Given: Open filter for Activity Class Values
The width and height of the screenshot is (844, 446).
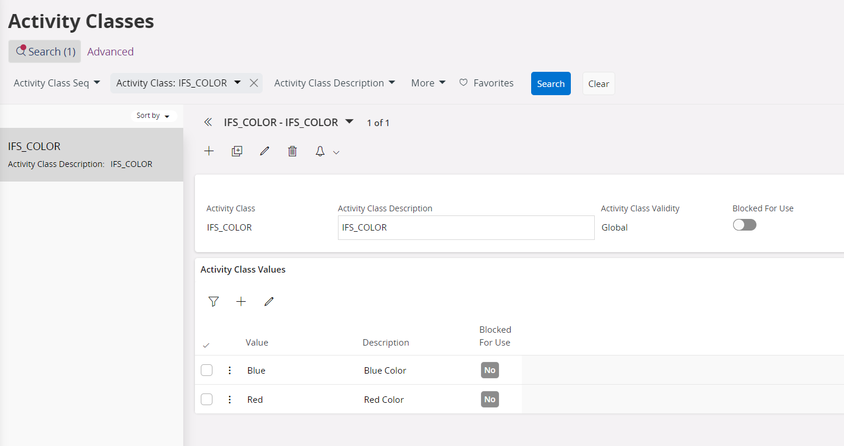Looking at the screenshot, I should 214,301.
